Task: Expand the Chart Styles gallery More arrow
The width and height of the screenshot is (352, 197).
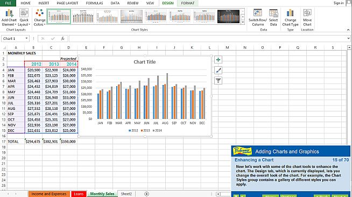Action: pos(243,22)
